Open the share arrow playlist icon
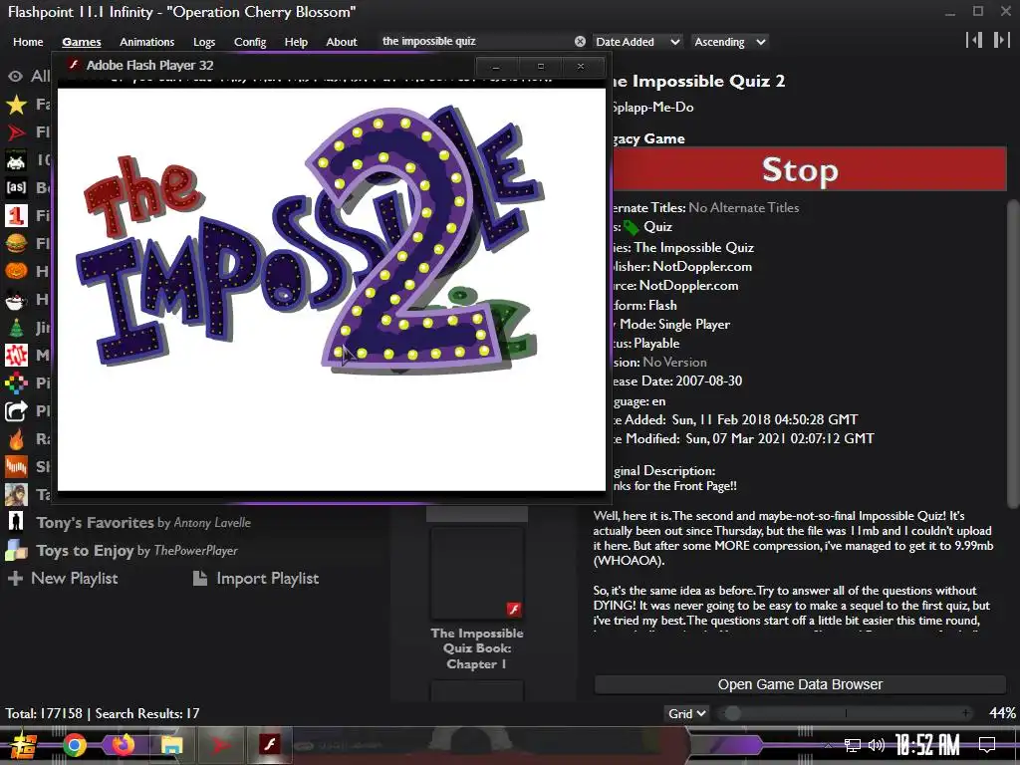This screenshot has width=1020, height=765. click(16, 411)
